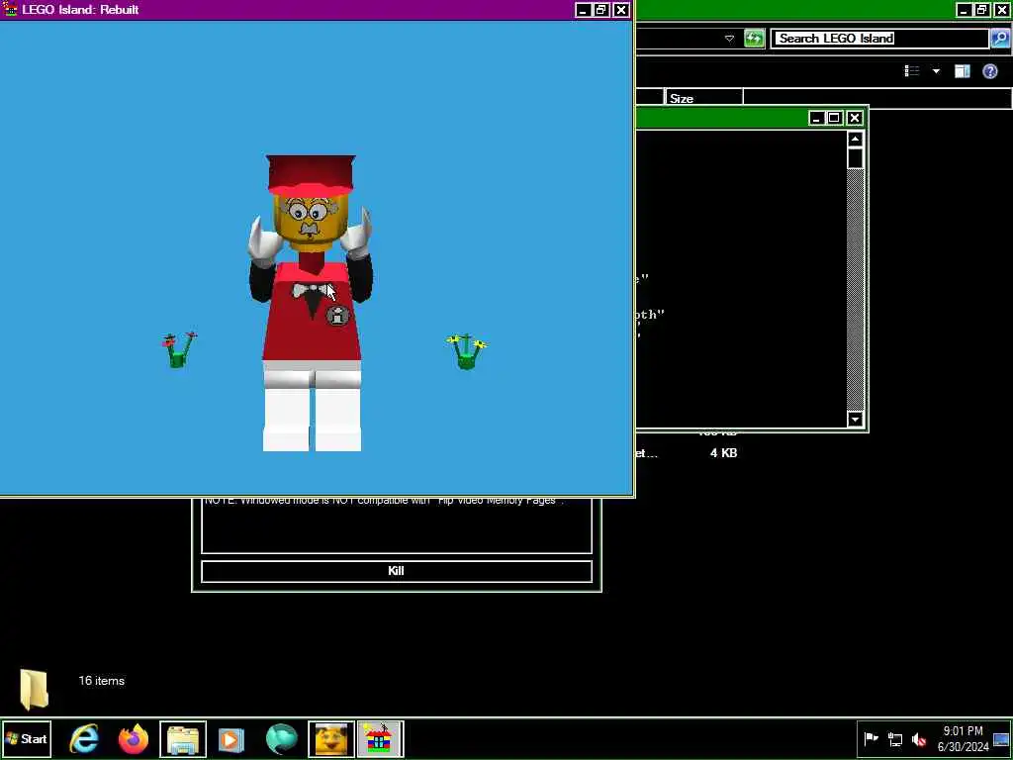Minimize the green console window
This screenshot has width=1013, height=760.
coord(816,118)
